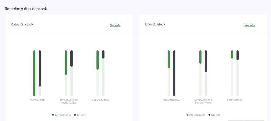This screenshot has height=121, width=271.
Task: Click dark Especialidad bar in Días de stock
Action: (238, 55)
